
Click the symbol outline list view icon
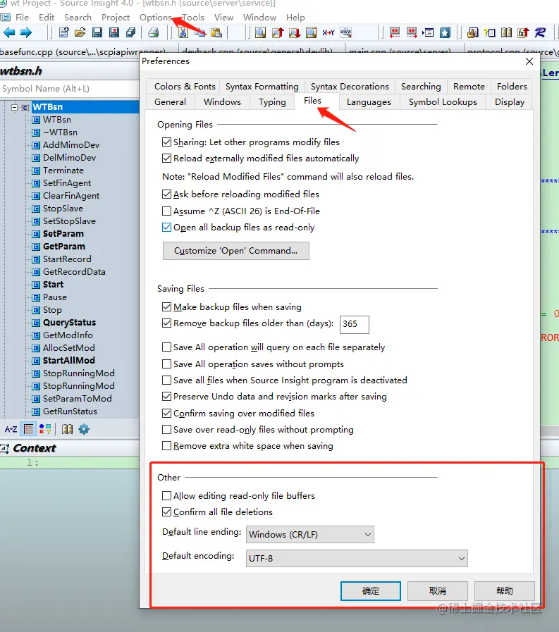pyautogui.click(x=29, y=429)
